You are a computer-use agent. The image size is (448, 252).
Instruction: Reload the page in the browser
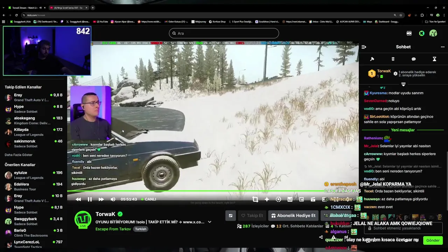[x=16, y=15]
